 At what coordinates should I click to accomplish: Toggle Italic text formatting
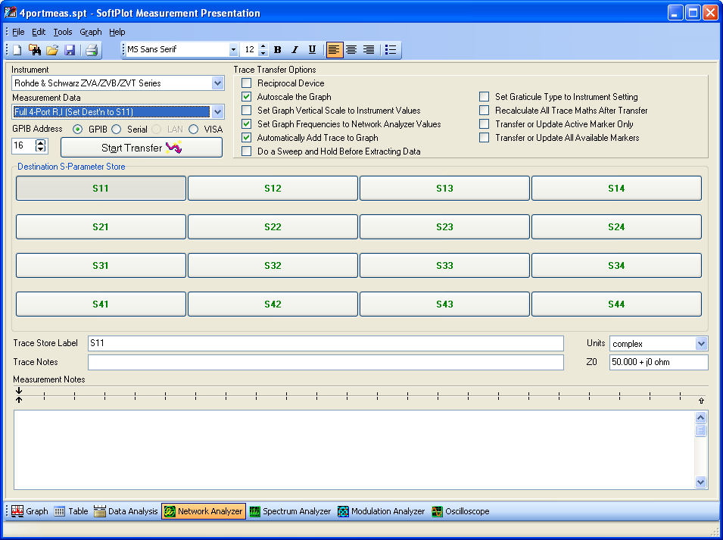(294, 50)
